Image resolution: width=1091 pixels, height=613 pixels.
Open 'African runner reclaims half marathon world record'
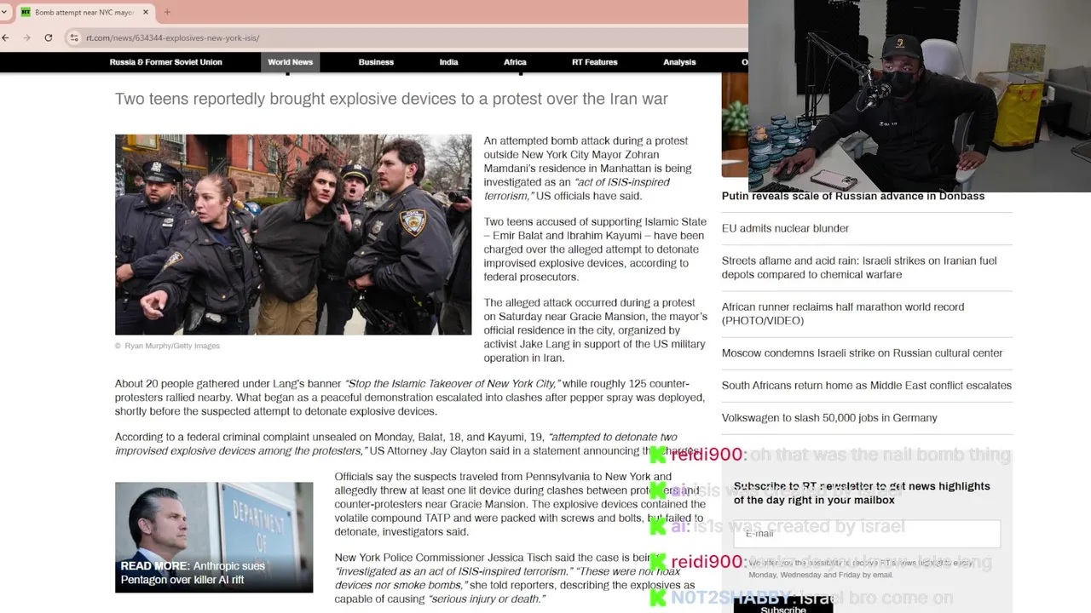[x=843, y=313]
